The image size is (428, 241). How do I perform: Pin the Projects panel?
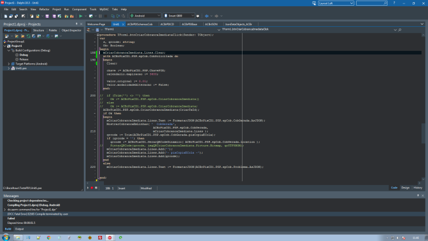click(x=76, y=24)
